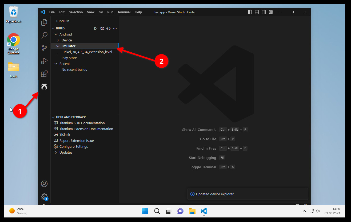Open the Help menu

click(138, 12)
